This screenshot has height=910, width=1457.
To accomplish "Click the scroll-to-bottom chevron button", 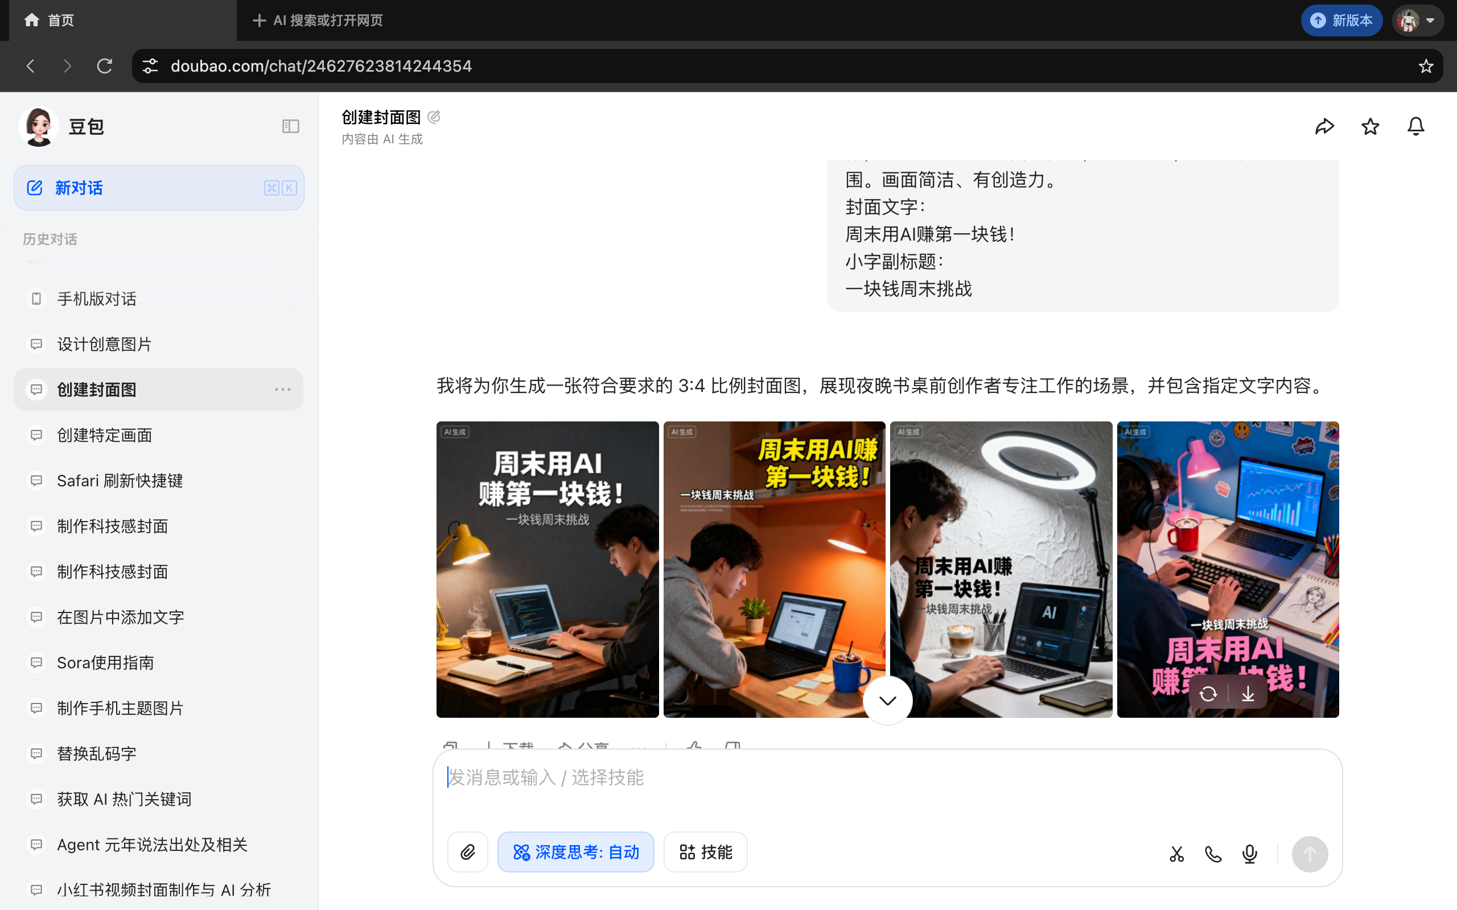I will point(887,700).
